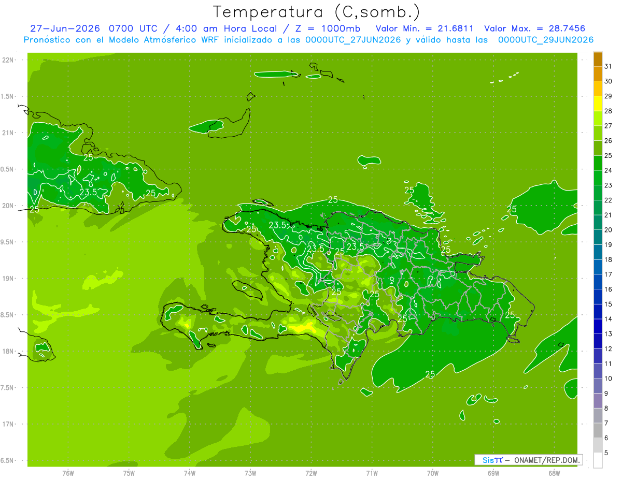Click the '22N' latitude label
This screenshot has width=622, height=480.
(8, 60)
